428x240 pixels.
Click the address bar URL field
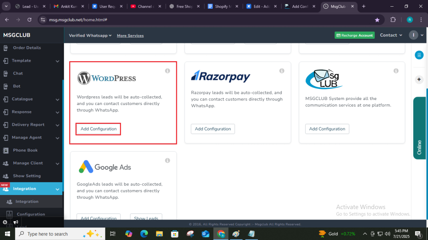click(210, 20)
